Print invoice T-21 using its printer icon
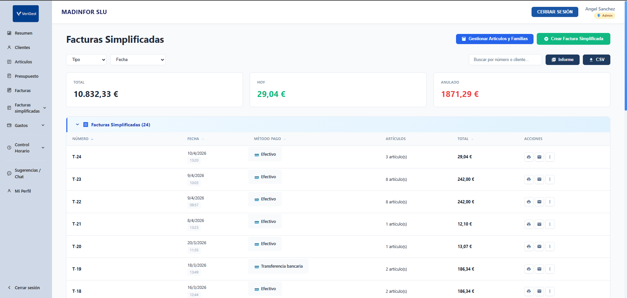 point(529,224)
